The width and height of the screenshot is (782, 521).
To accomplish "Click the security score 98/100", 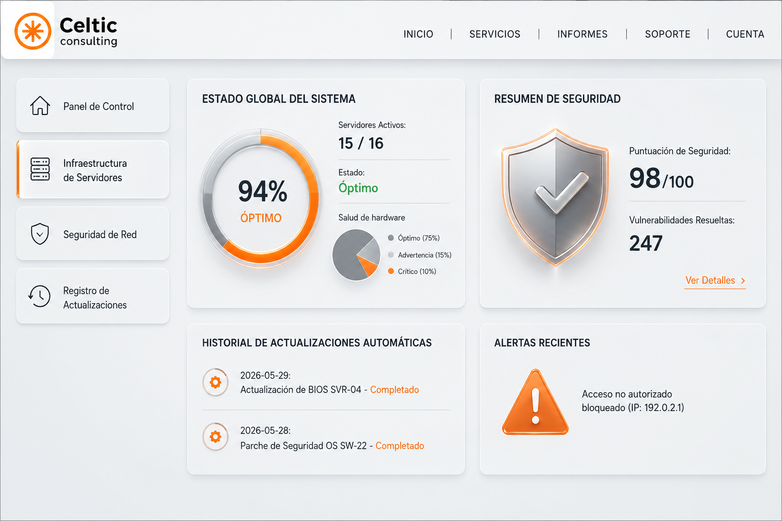I will (661, 179).
